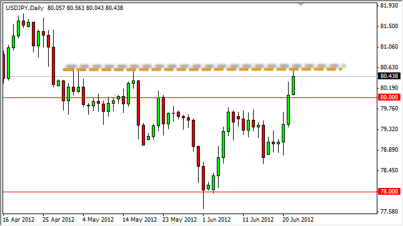Click the 14 May 2012 date label
The image size is (403, 226).
point(139,220)
